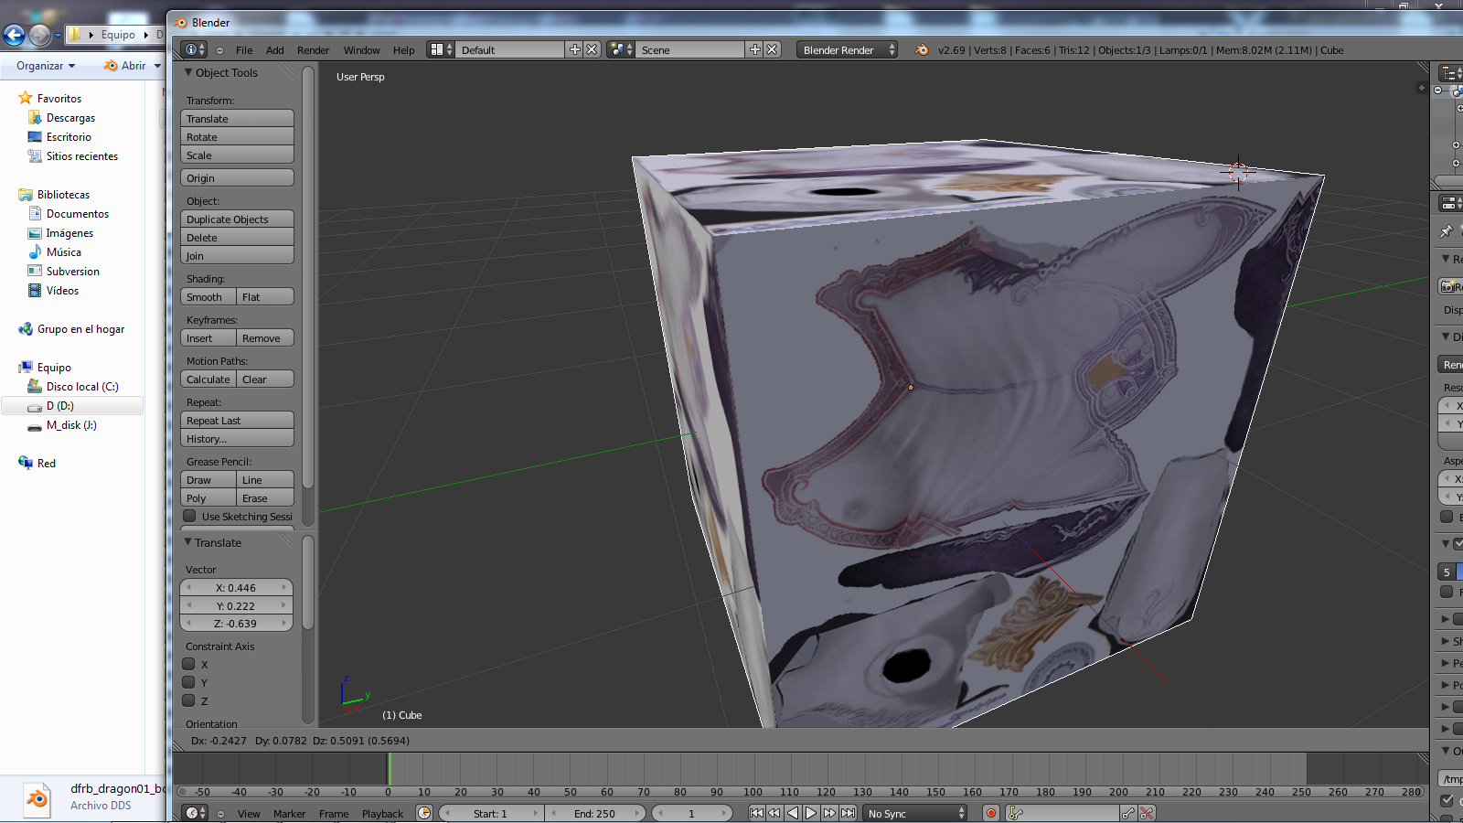Click the Vector X value slider field
1463x823 pixels.
(237, 588)
